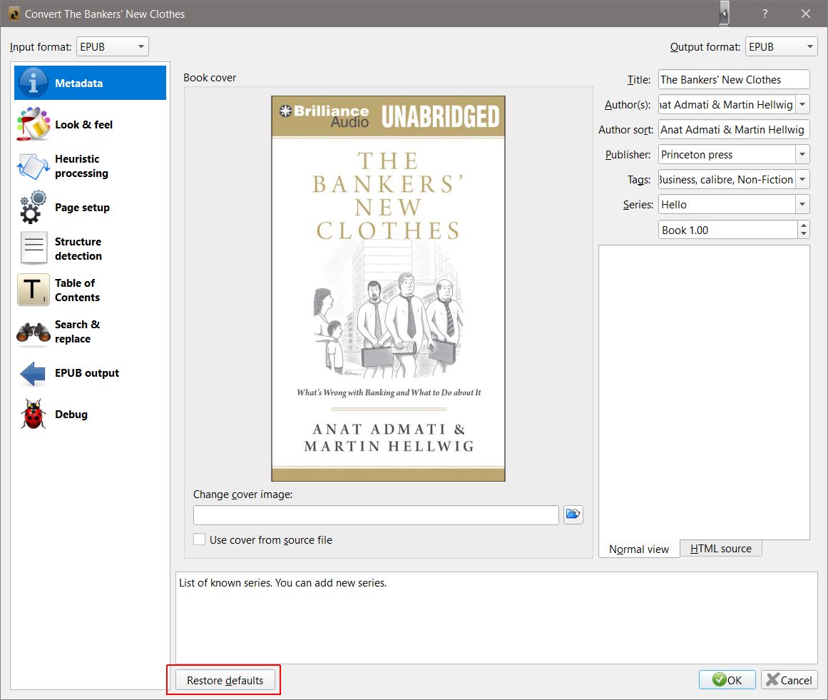Click the Title text field
The height and width of the screenshot is (700, 828).
733,80
